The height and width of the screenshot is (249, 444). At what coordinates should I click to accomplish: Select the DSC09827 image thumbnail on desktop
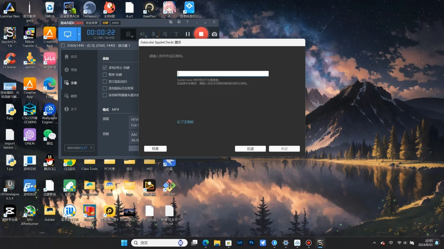coord(129,213)
